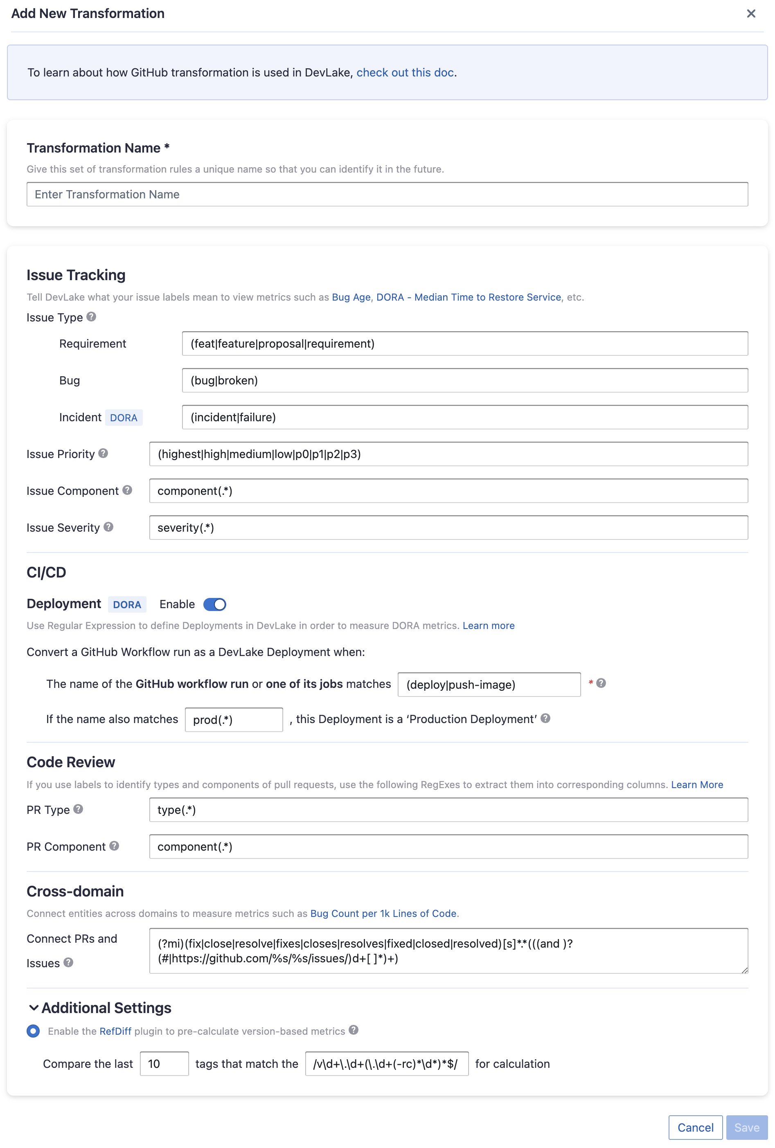Screen dimensions: 775x1148
Task: Close the Add New Transformation dialog
Action: [751, 14]
